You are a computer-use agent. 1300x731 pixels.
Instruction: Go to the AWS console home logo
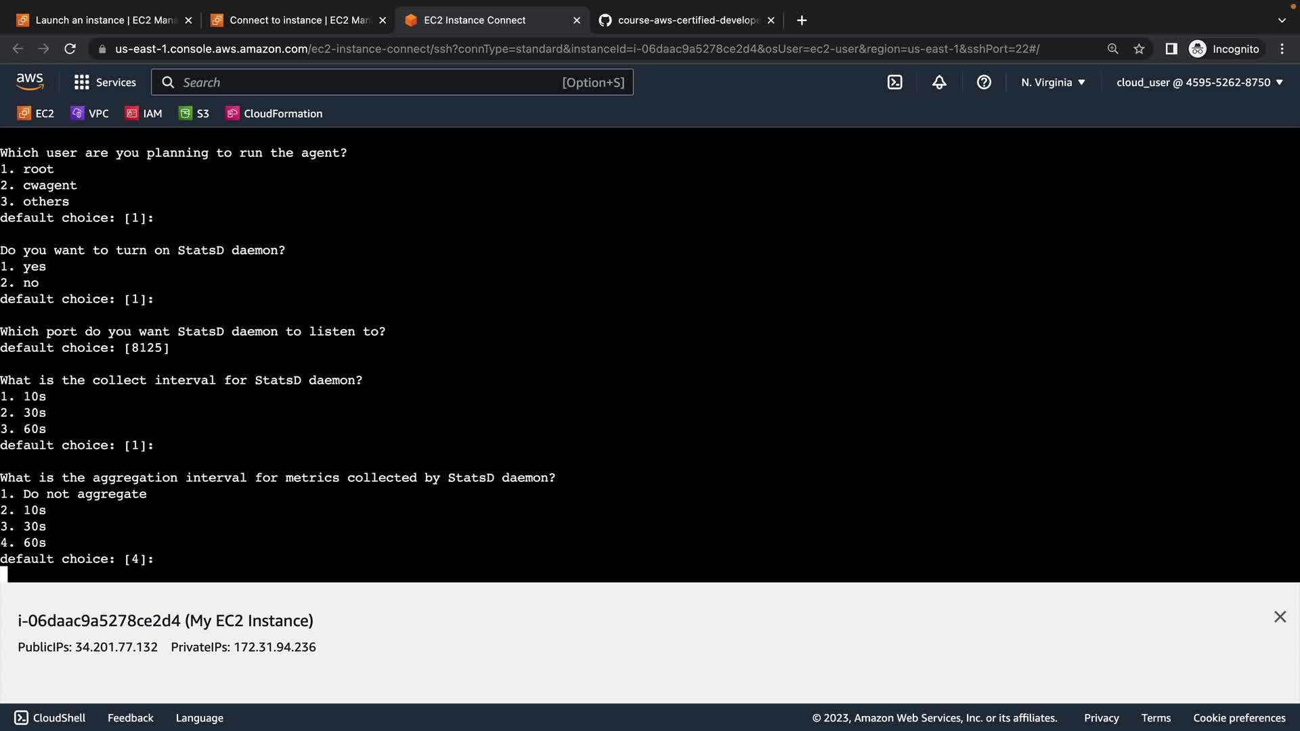(30, 82)
